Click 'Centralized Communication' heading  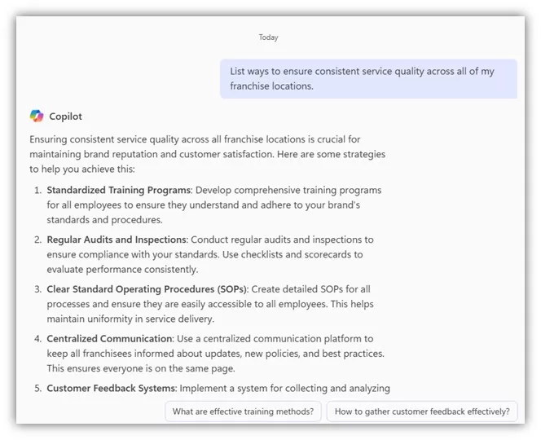point(109,338)
